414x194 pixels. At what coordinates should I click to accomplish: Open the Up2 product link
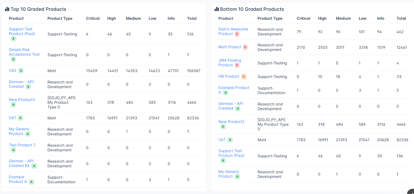12,70
